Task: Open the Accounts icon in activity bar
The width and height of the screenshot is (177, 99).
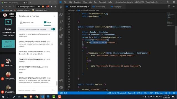Action: pyautogui.click(x=61, y=81)
